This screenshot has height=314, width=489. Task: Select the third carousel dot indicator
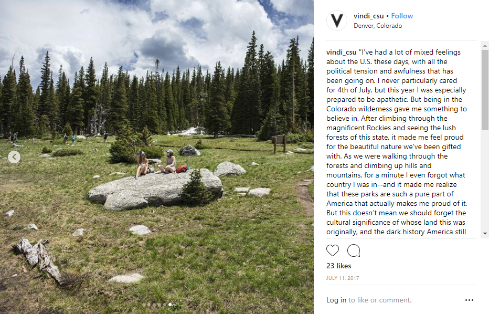tap(154, 305)
